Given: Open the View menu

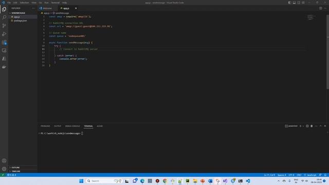Looking at the screenshot, I should [34, 3].
